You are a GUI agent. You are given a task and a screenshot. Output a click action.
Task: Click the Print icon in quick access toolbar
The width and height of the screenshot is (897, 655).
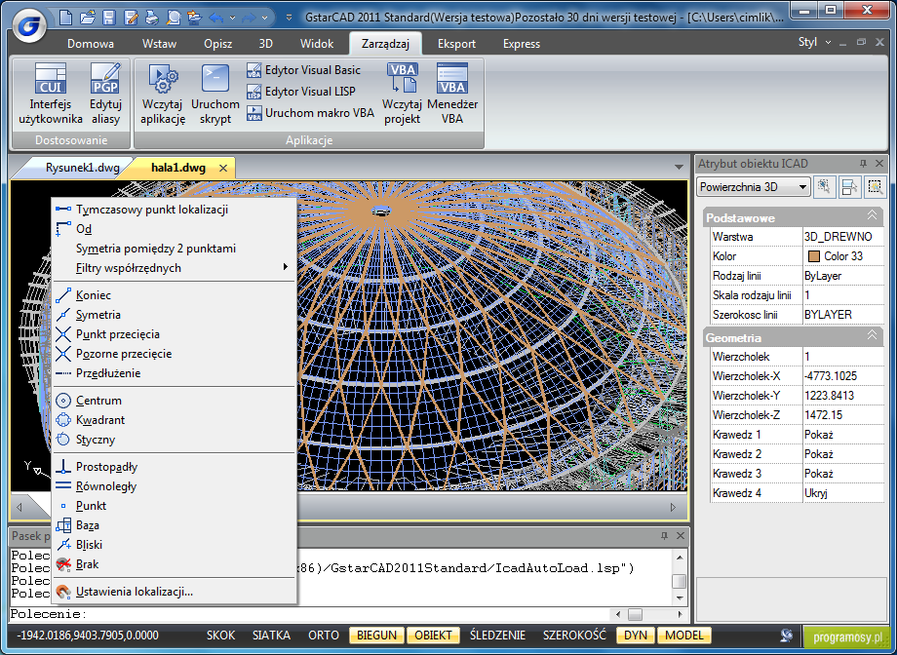[152, 18]
